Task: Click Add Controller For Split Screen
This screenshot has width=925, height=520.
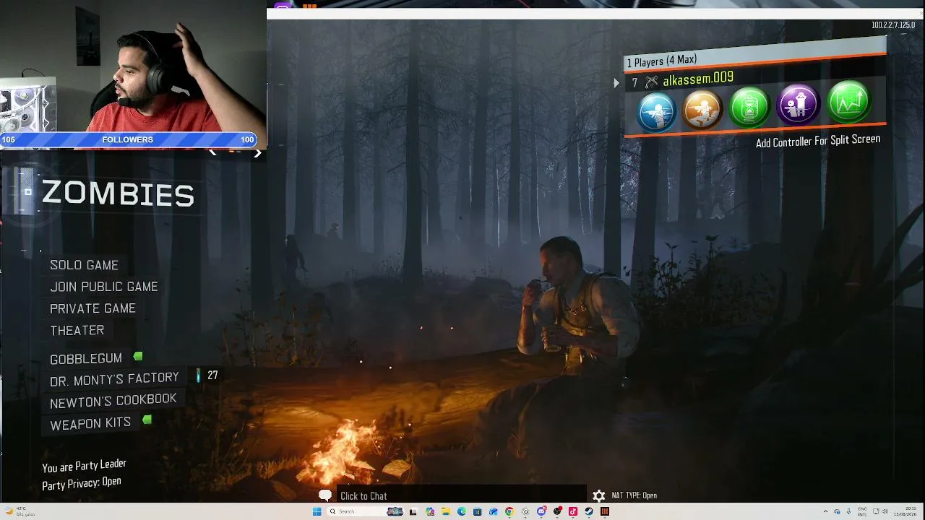Action: pyautogui.click(x=818, y=141)
